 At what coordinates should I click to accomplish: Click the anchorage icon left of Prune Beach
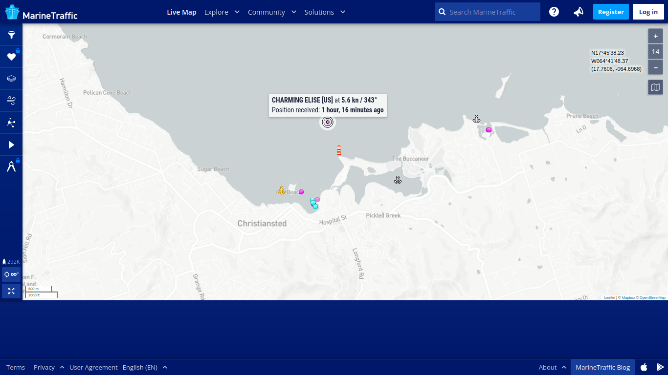476,119
